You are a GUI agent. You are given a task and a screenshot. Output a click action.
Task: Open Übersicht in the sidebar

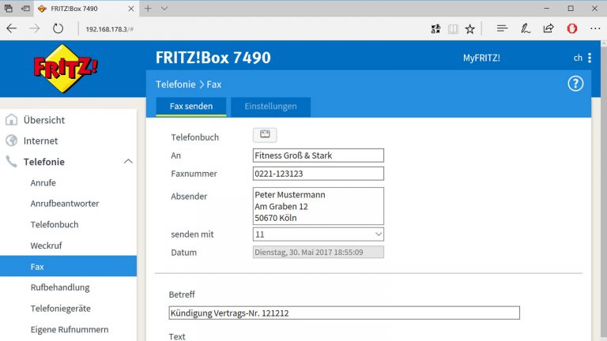tap(44, 120)
